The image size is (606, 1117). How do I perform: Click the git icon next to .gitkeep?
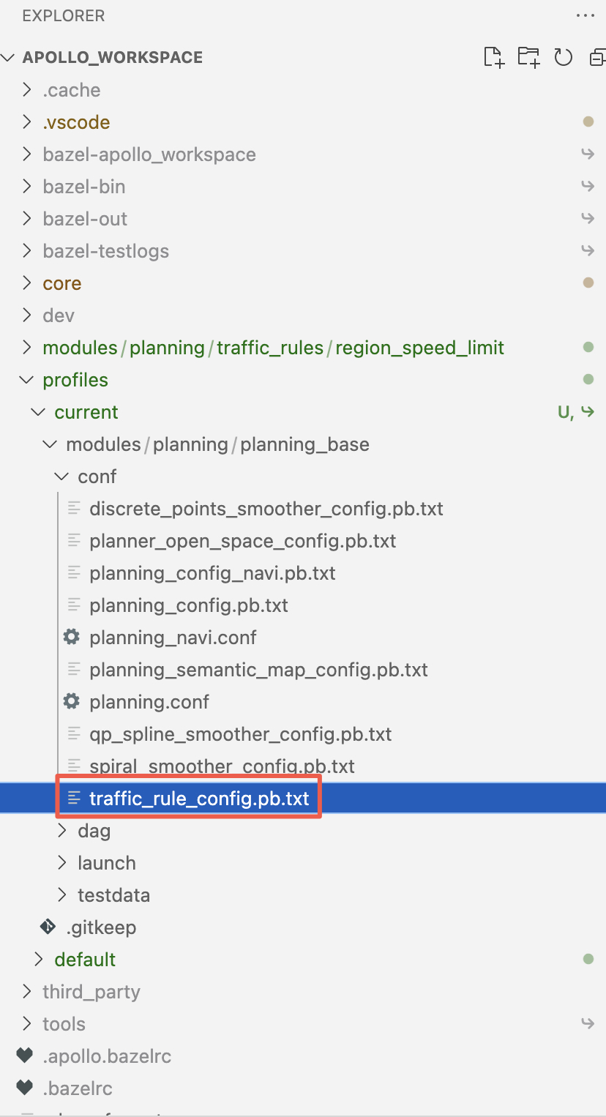47,927
